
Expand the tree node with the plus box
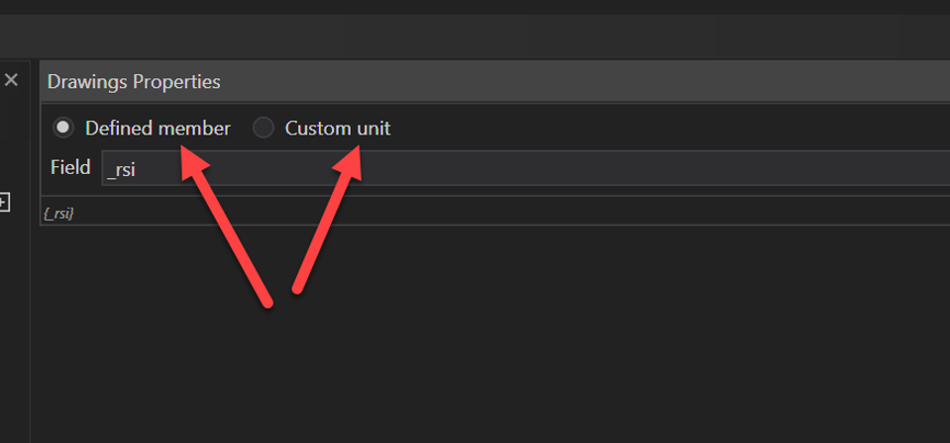pos(4,203)
